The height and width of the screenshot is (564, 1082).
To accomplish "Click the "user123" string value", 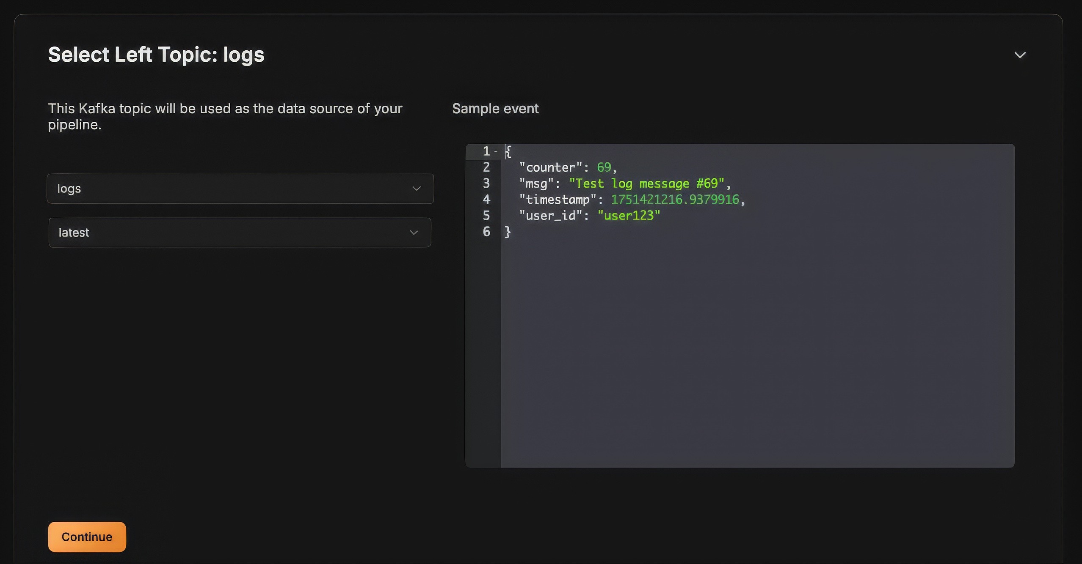I will click(x=629, y=216).
